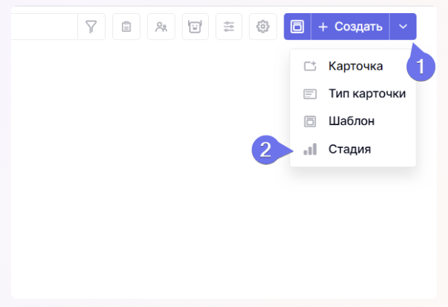
Task: Click the numbered marker 2 callout
Action: [265, 150]
